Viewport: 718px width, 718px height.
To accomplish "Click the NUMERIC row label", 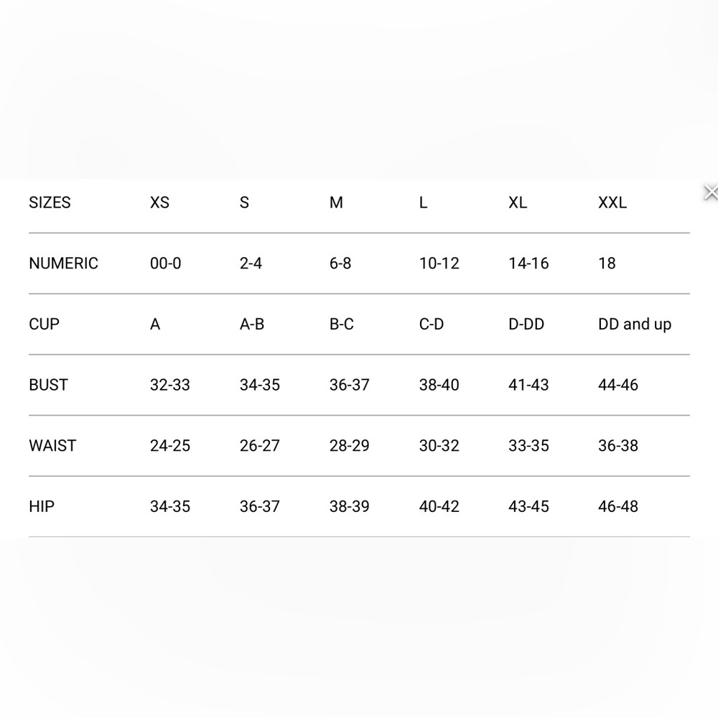I will (x=63, y=264).
